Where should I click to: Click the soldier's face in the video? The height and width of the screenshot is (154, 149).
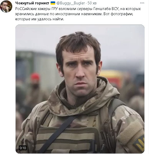click(x=79, y=73)
